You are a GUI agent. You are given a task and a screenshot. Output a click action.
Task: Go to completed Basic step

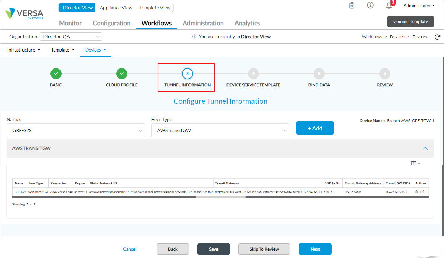56,74
